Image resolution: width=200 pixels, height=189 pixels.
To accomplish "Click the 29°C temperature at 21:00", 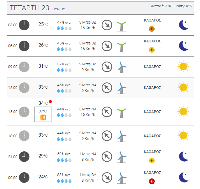I will pos(43,156).
